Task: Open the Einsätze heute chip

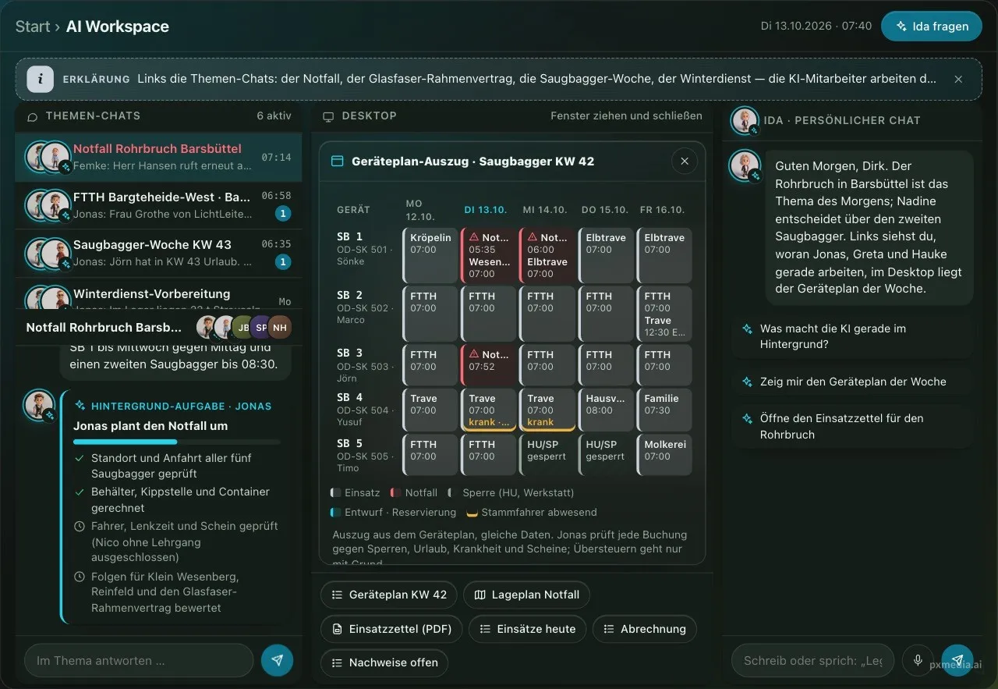Action: pyautogui.click(x=527, y=629)
